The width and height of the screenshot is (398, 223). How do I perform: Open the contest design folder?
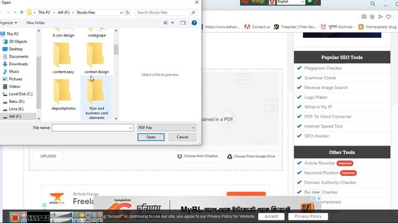(96, 59)
